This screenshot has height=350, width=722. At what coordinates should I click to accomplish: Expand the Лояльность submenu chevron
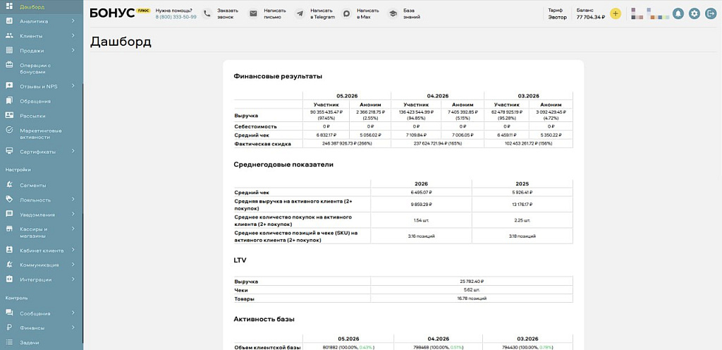click(x=73, y=200)
